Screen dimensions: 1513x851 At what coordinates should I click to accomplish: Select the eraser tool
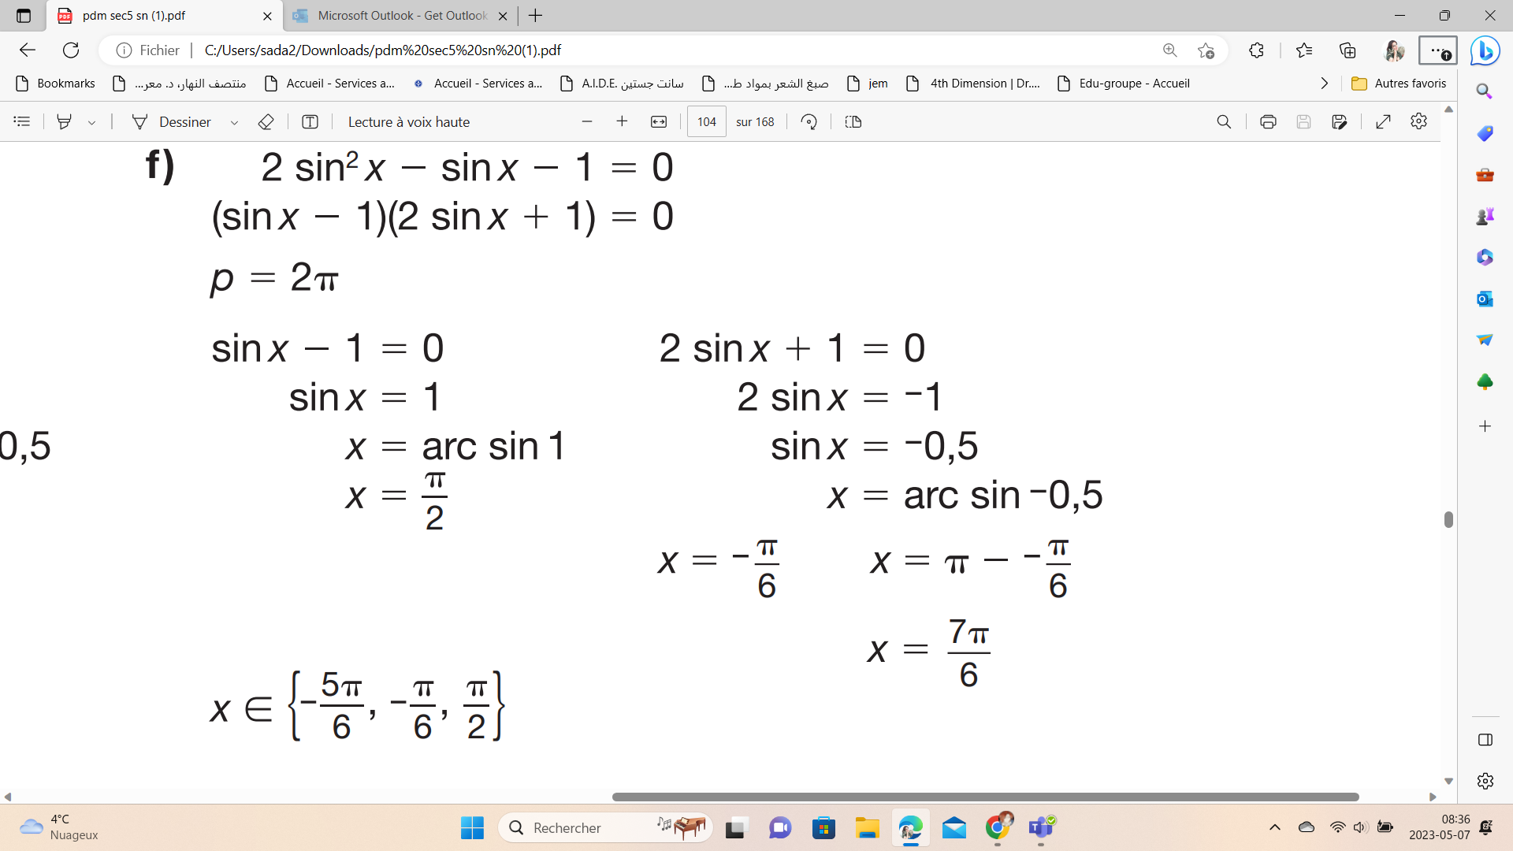click(266, 121)
